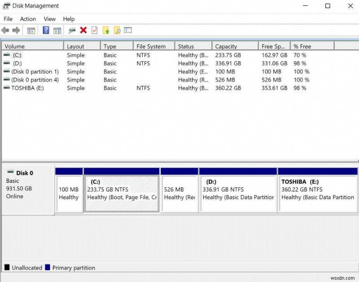
Task: Click drive icon beside Disk 0 partition 1
Action: (x=7, y=71)
